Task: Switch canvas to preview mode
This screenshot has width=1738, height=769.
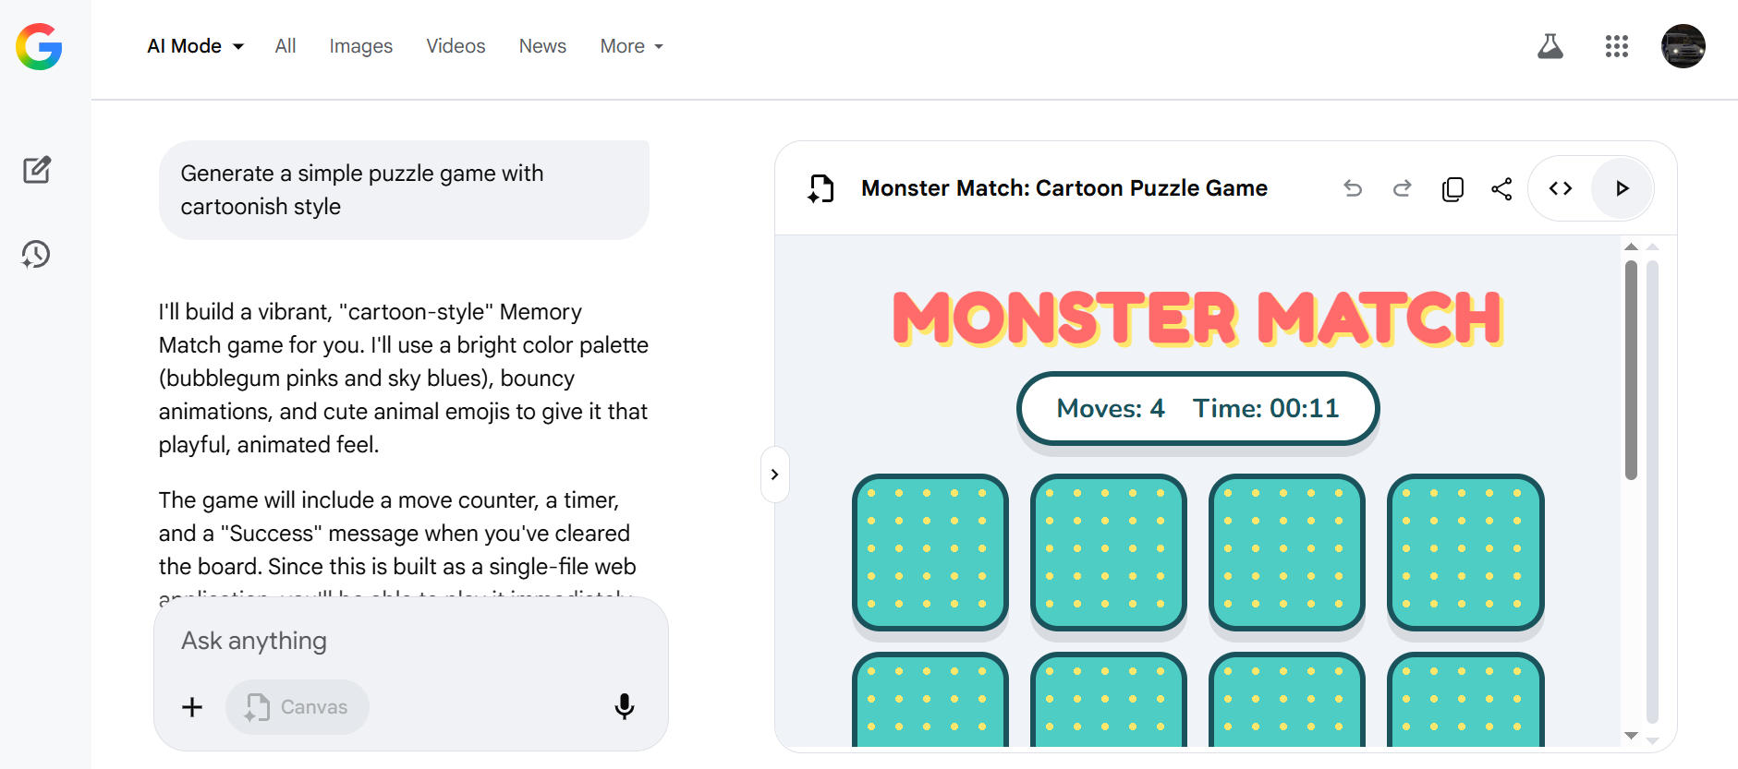Action: coord(1622,188)
